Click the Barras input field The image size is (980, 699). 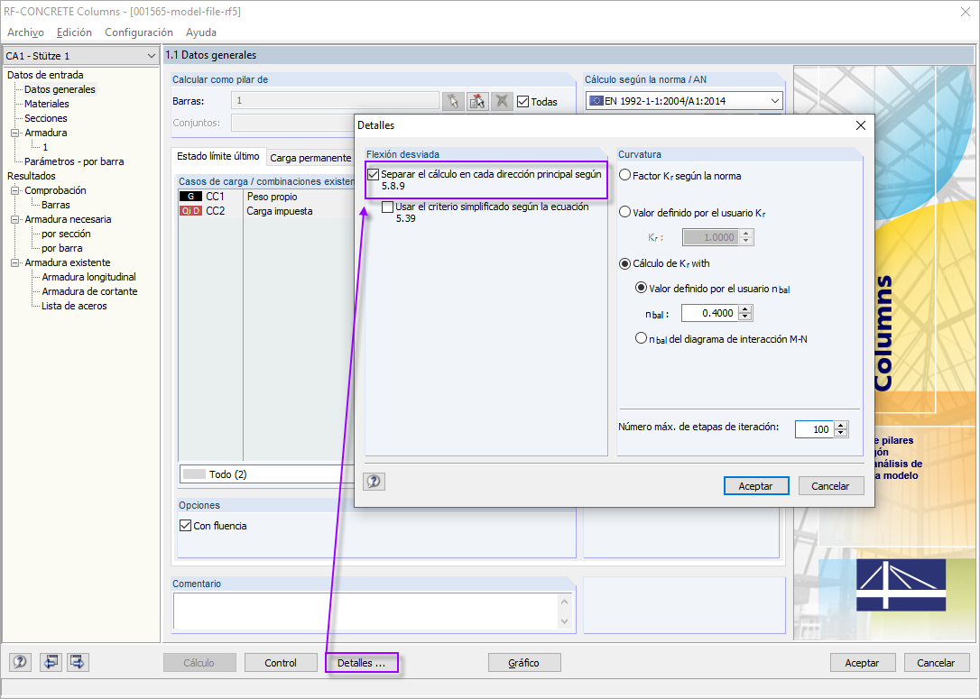(335, 101)
